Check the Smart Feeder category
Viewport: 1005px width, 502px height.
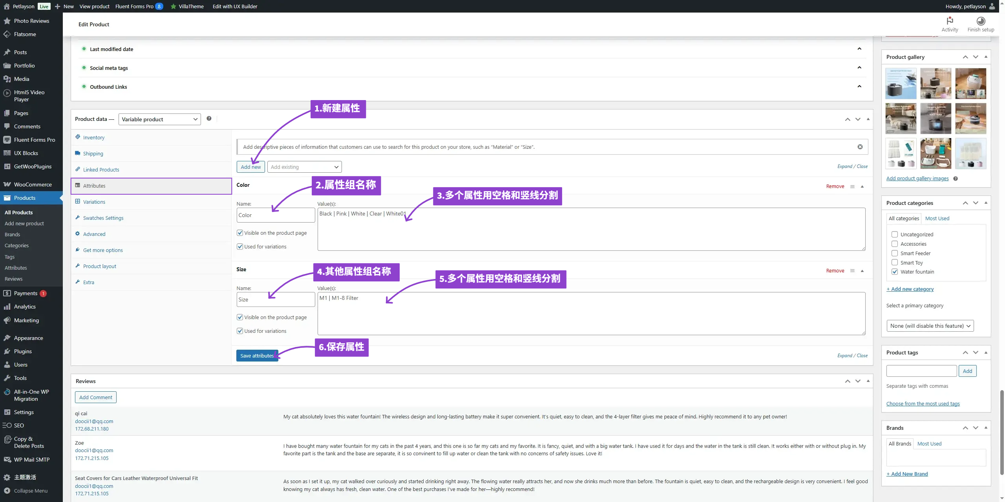pos(895,254)
